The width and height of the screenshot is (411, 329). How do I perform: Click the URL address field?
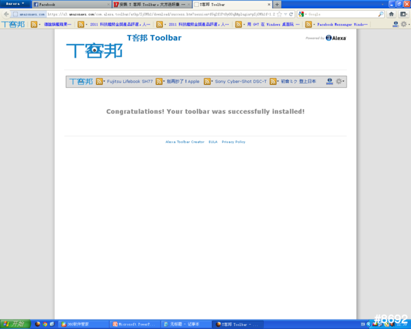[161, 14]
